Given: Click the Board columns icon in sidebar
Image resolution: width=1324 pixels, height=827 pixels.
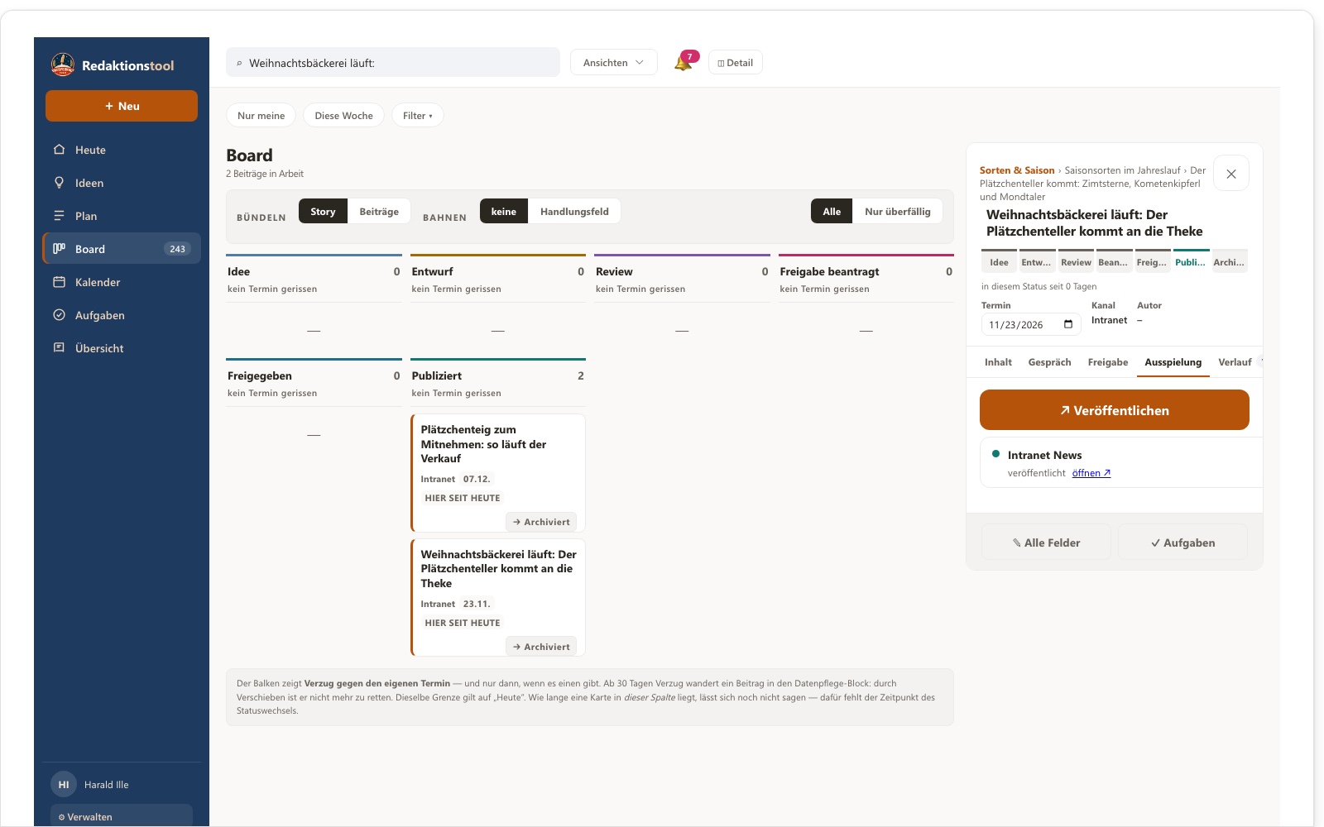Looking at the screenshot, I should 59,249.
